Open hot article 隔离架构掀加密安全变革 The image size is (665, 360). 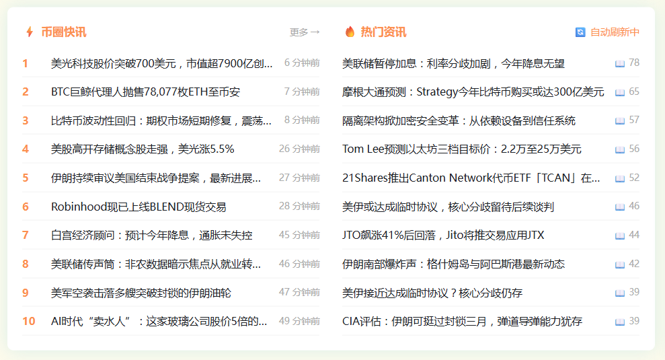459,121
